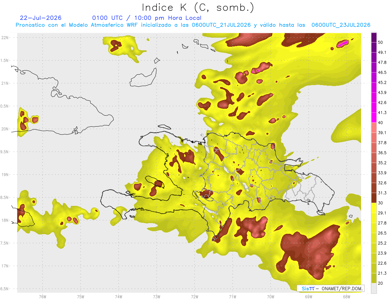Click the colorbar value '43.9'
The width and height of the screenshot is (389, 301).
tap(382, 93)
